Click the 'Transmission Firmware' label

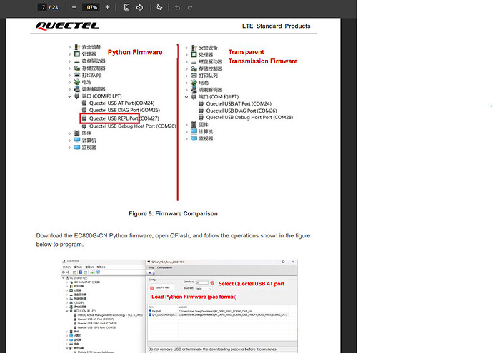click(263, 61)
